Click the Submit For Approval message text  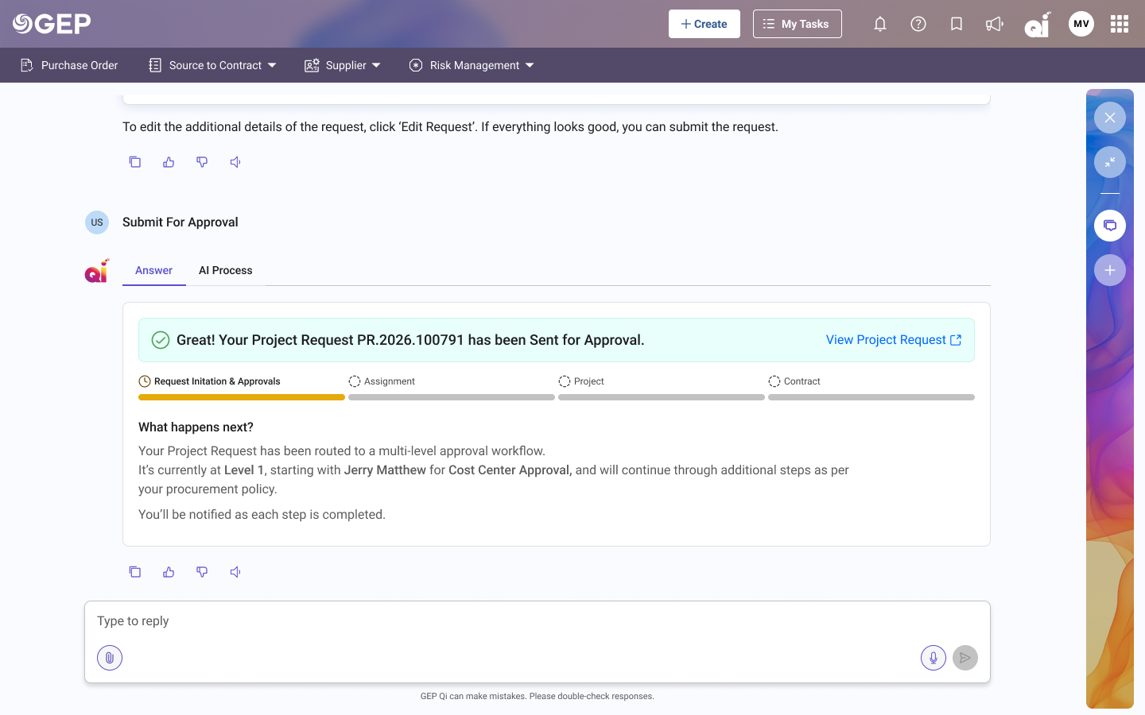click(x=180, y=222)
